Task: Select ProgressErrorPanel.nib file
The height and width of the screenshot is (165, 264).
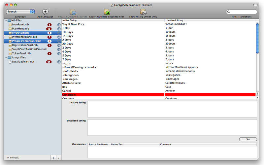Action: coord(32,41)
